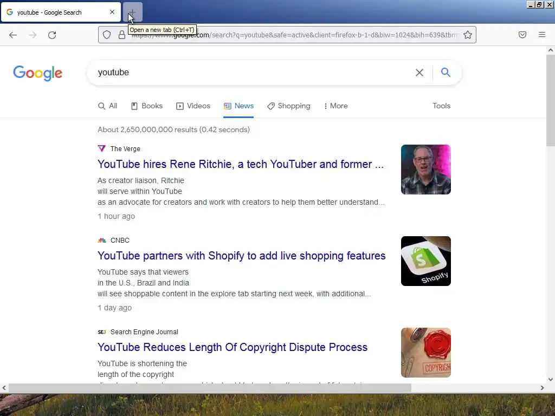
Task: Open the Tools options
Action: coord(441,106)
